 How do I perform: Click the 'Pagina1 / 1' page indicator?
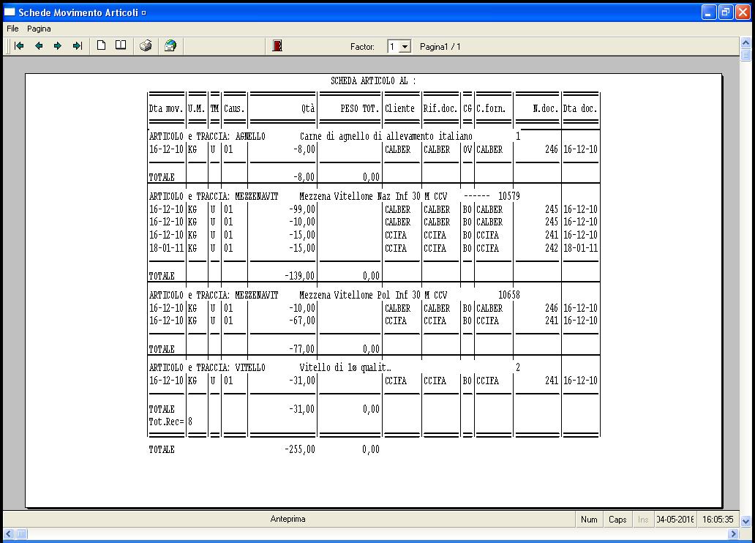(x=440, y=47)
